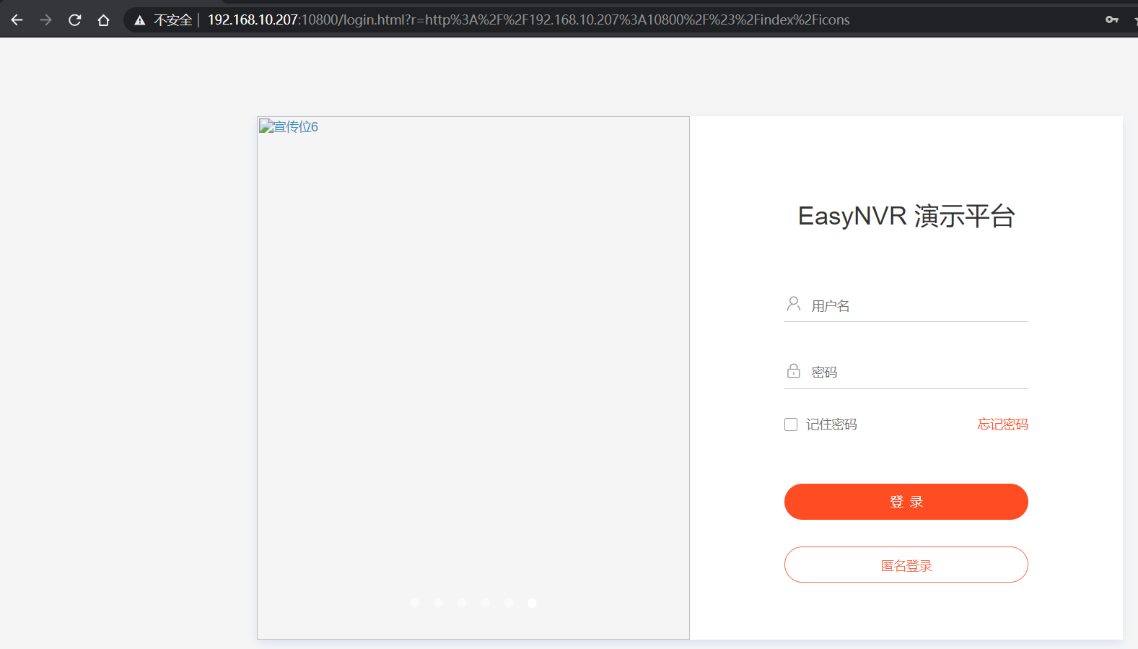Show the 不安全 site security warning
1138x649 pixels.
pyautogui.click(x=163, y=20)
